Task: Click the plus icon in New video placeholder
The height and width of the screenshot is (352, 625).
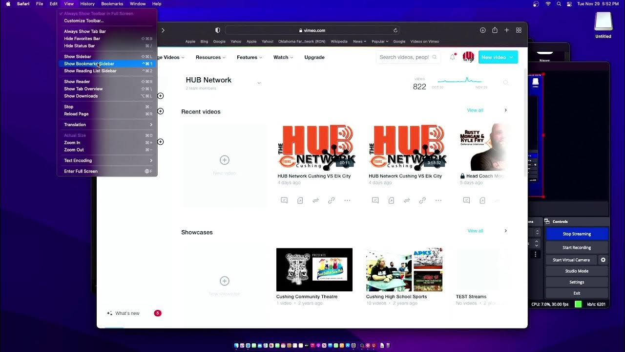Action: pyautogui.click(x=225, y=160)
